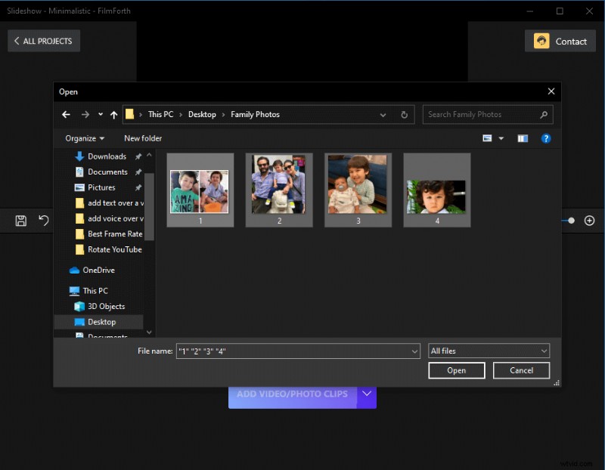This screenshot has width=605, height=470.
Task: Go up one folder level
Action: (x=114, y=114)
